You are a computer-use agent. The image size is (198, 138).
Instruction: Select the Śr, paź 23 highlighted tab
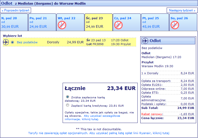click(x=99, y=22)
